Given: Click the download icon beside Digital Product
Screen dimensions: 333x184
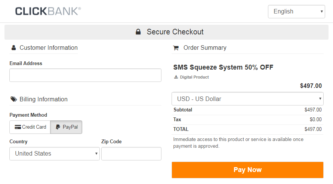Looking at the screenshot, I should coord(176,77).
